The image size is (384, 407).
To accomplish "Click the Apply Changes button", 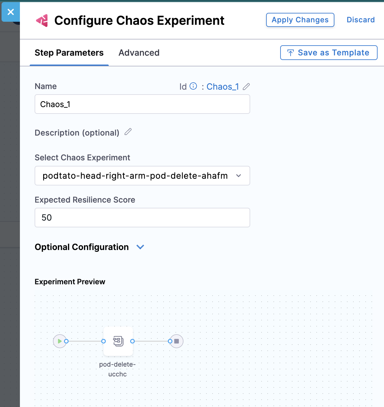I will point(300,20).
